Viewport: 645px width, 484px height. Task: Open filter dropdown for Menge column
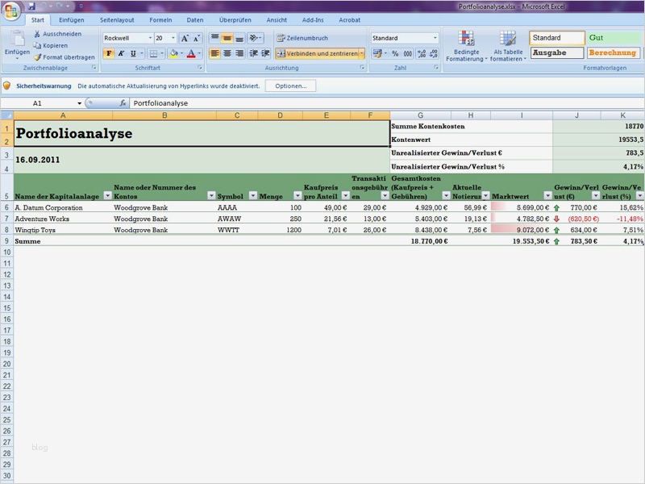(298, 195)
